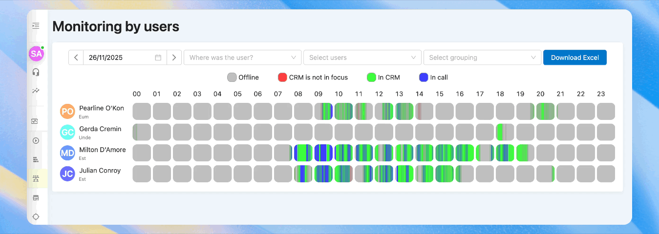
Task: Click hour 12 block for Julian Conroy
Action: (x=384, y=174)
